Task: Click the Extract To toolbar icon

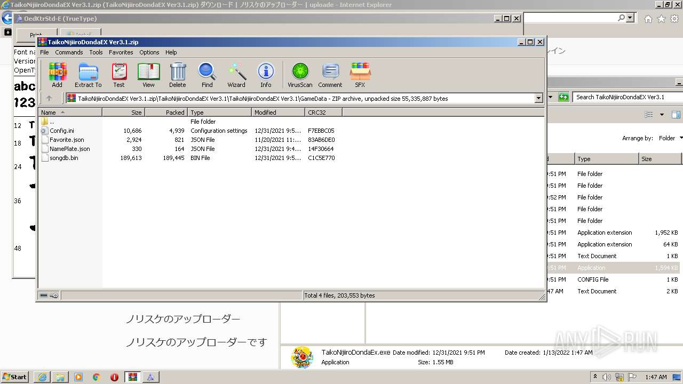Action: 88,75
